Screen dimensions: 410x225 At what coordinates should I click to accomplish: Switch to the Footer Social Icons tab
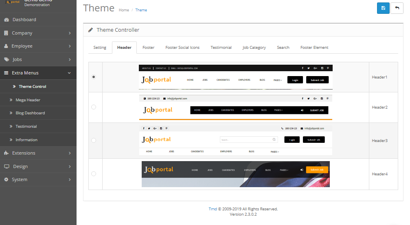pos(182,48)
